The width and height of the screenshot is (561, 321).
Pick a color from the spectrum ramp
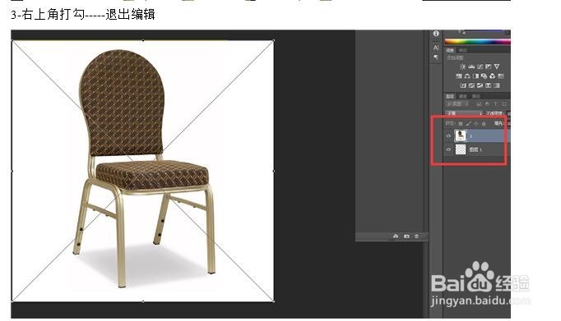(478, 42)
